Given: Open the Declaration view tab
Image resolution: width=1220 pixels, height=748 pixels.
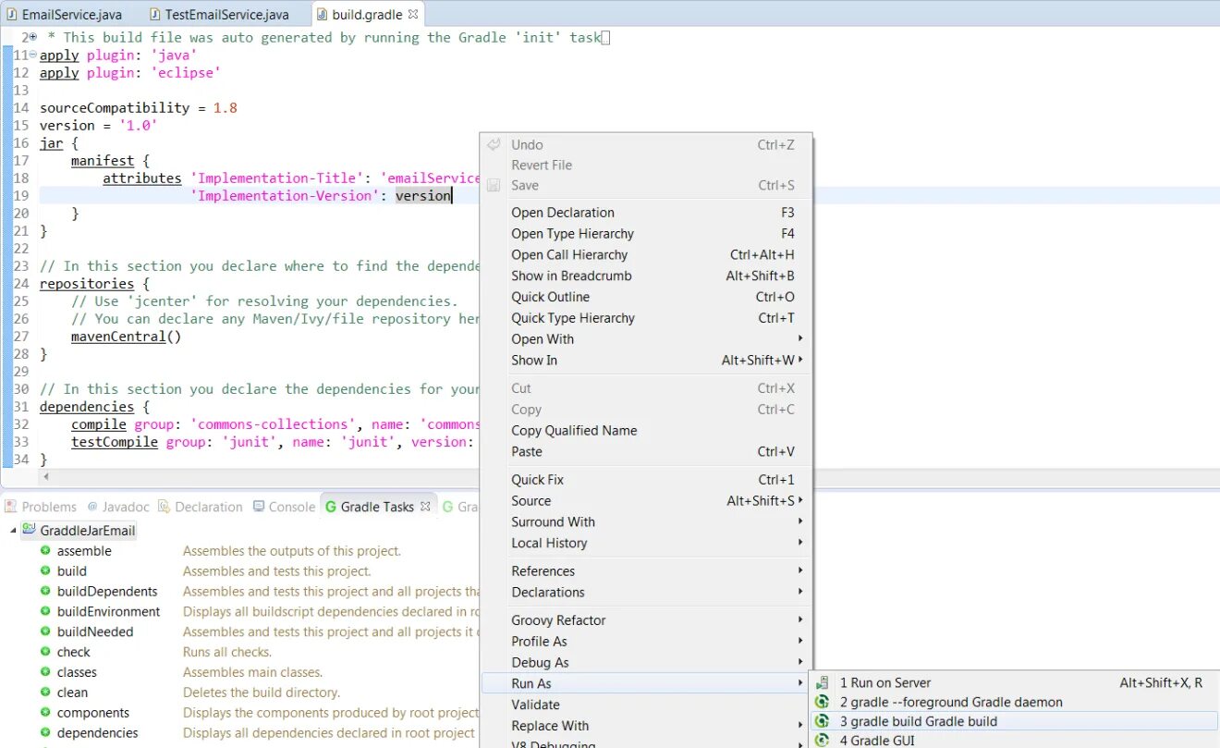Looking at the screenshot, I should click(201, 507).
